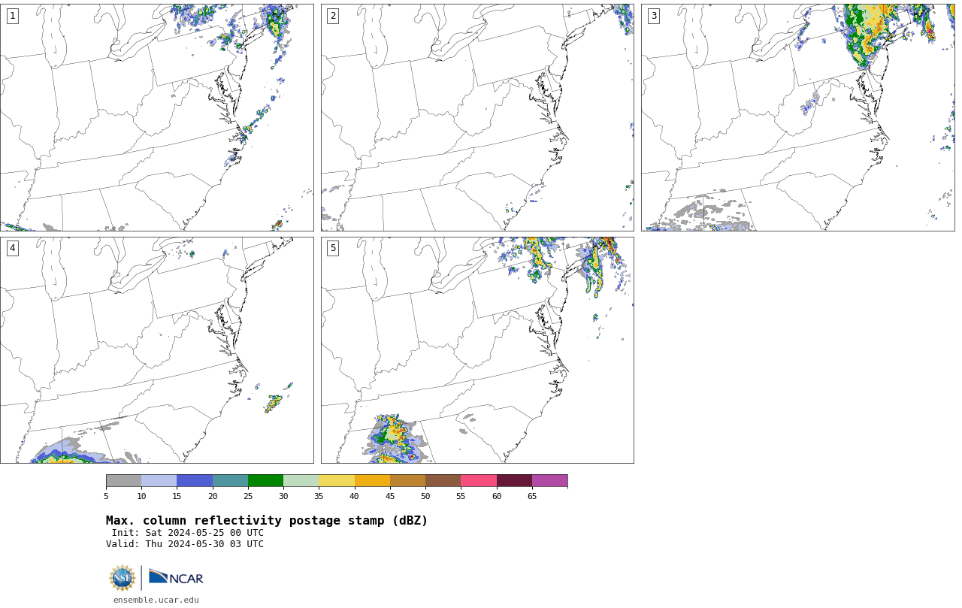Click the panel number 4 label

click(x=12, y=248)
